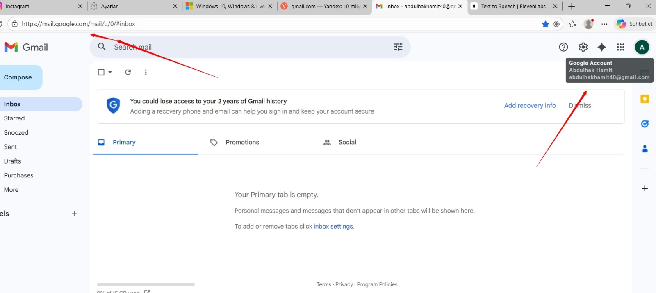Viewport: 656px width, 293px height.
Task: Open Google Keep side panel
Action: click(x=645, y=99)
